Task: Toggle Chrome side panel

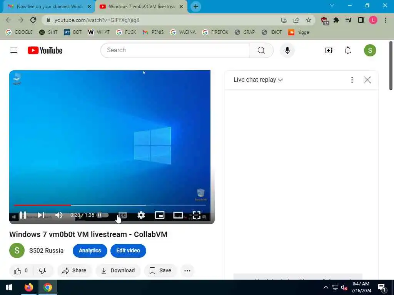Action: [x=361, y=20]
